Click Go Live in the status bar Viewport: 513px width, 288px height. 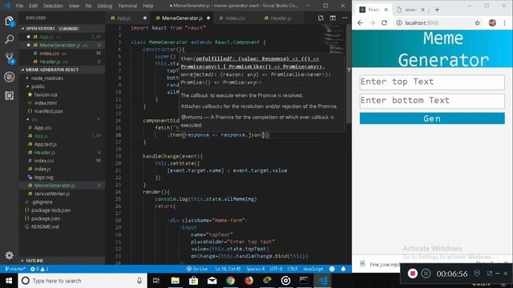point(197,269)
